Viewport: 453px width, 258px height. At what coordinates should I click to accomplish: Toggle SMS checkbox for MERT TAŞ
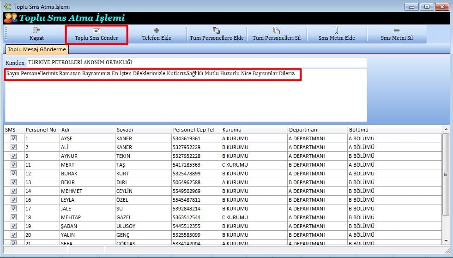13,165
